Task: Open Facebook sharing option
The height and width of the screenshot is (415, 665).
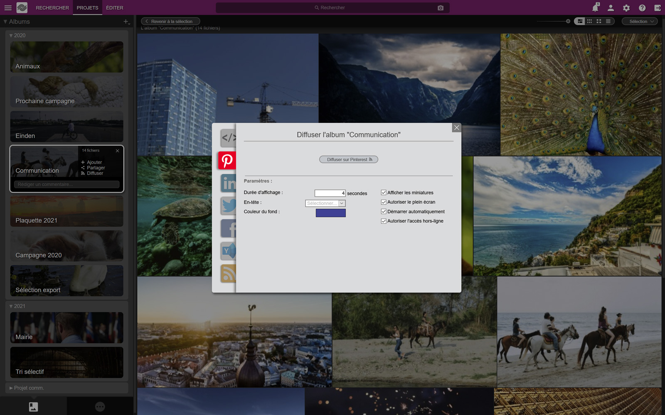Action: pos(228,229)
